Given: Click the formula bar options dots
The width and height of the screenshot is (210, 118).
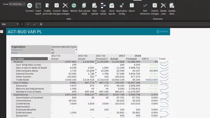Looking at the screenshot, I should pyautogui.click(x=22, y=24).
